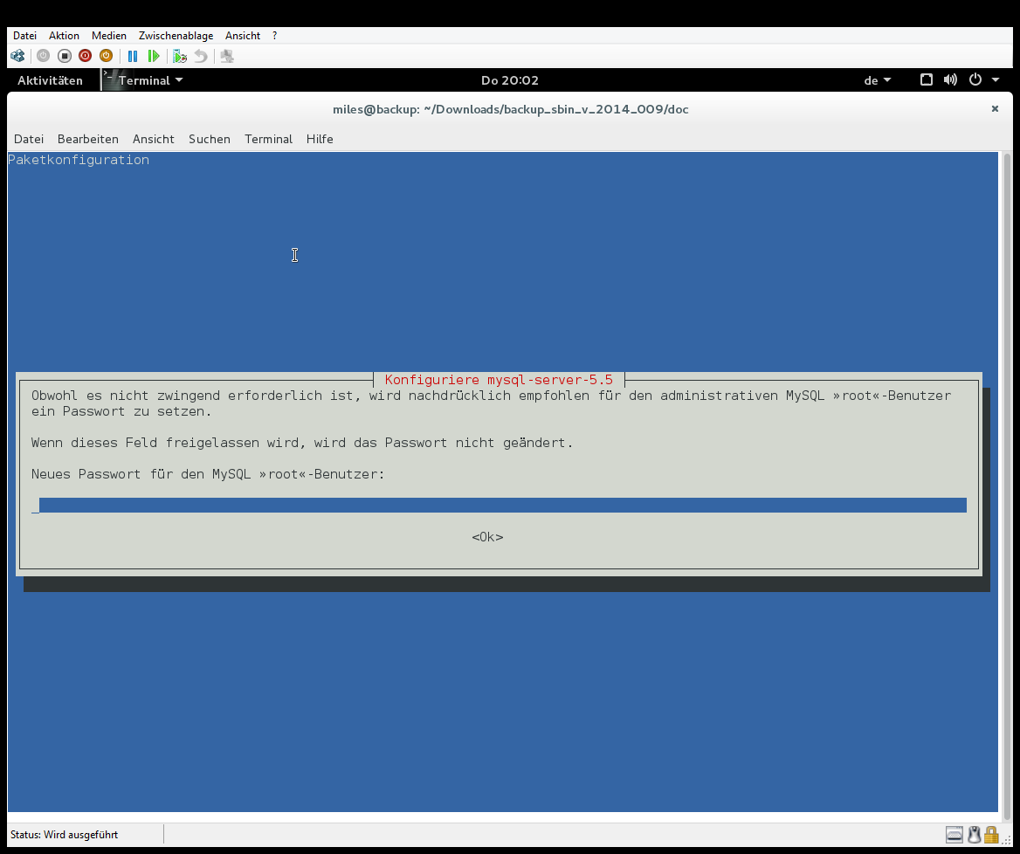Open the Medien menu
1020x854 pixels.
(108, 36)
